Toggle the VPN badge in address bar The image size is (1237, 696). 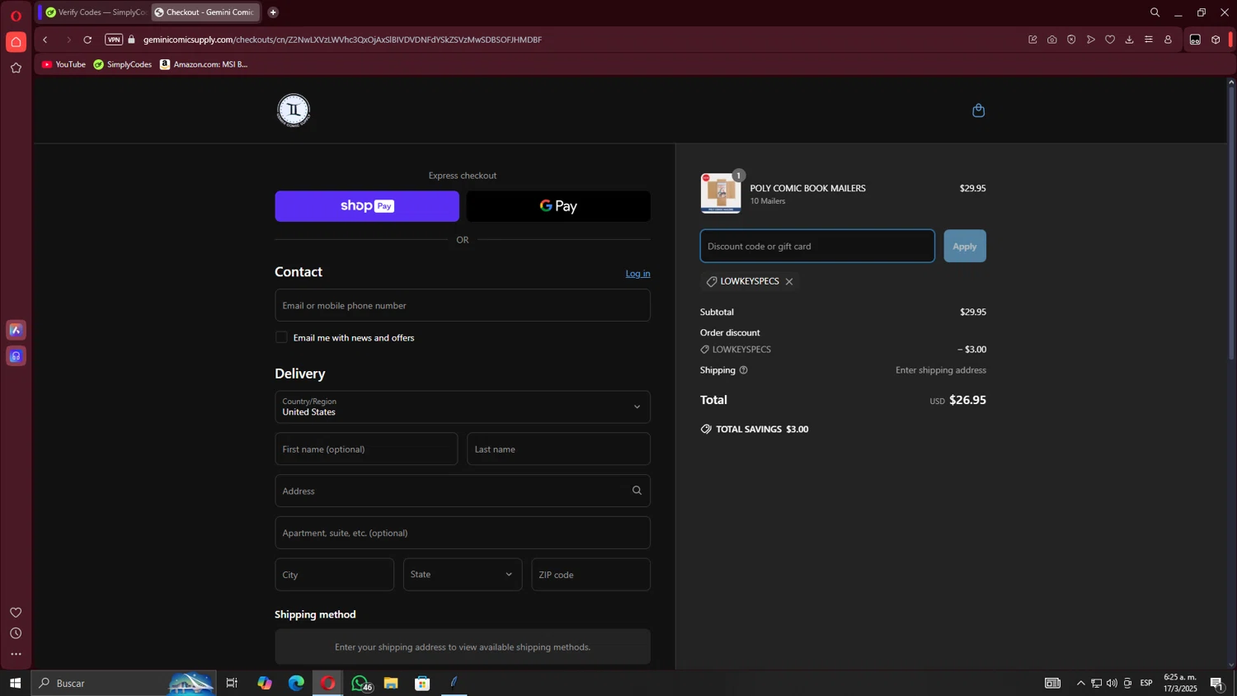coord(114,40)
